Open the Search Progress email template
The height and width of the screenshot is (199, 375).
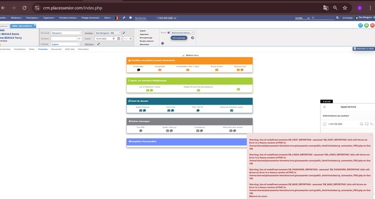click(x=141, y=111)
